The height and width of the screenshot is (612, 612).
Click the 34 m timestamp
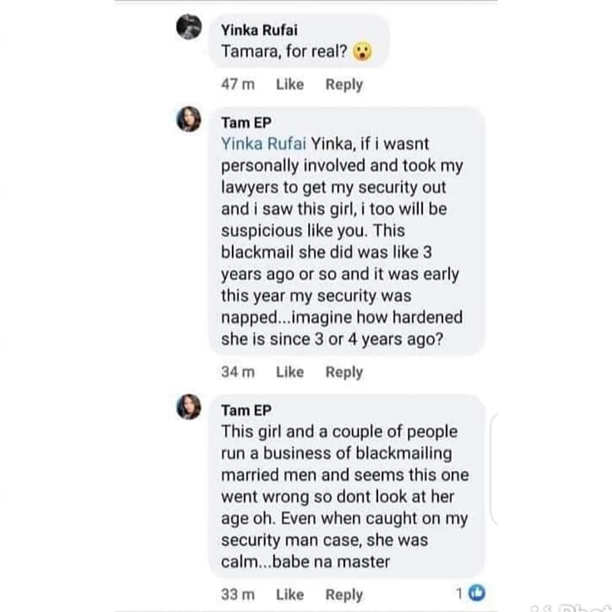(237, 372)
